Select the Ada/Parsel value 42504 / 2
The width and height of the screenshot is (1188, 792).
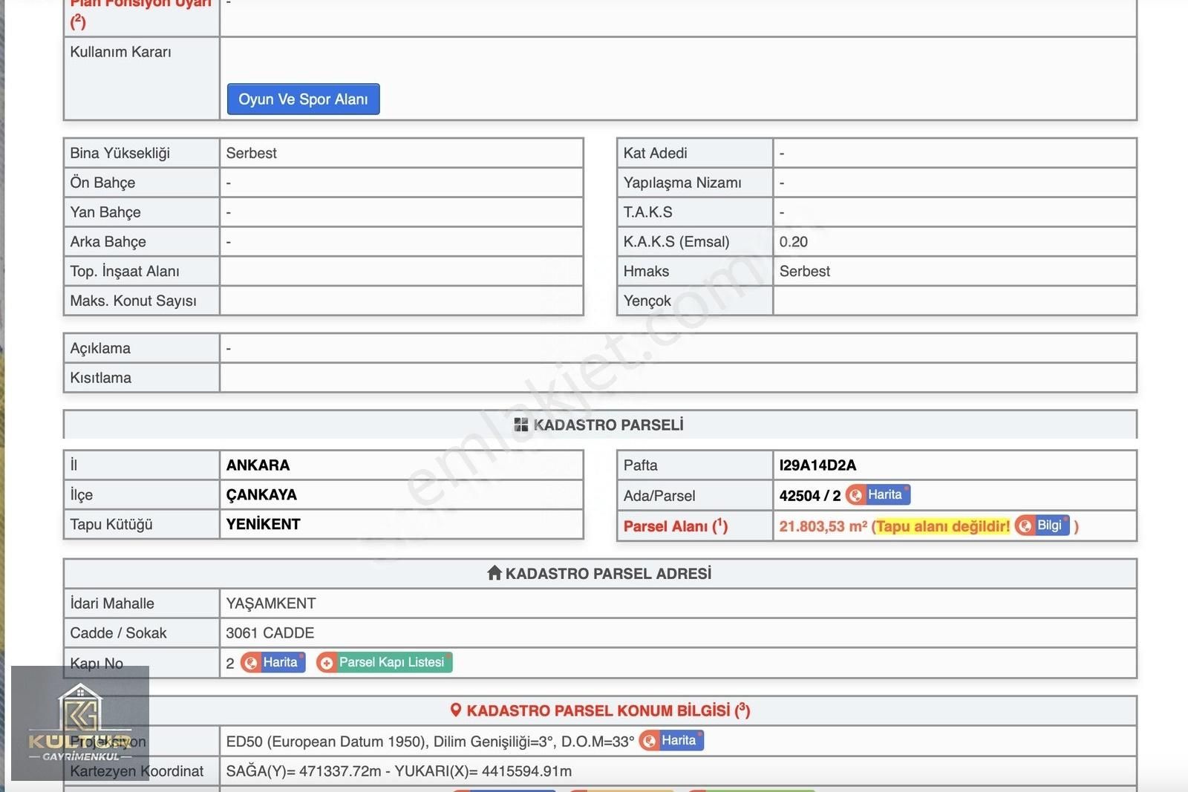(x=810, y=496)
